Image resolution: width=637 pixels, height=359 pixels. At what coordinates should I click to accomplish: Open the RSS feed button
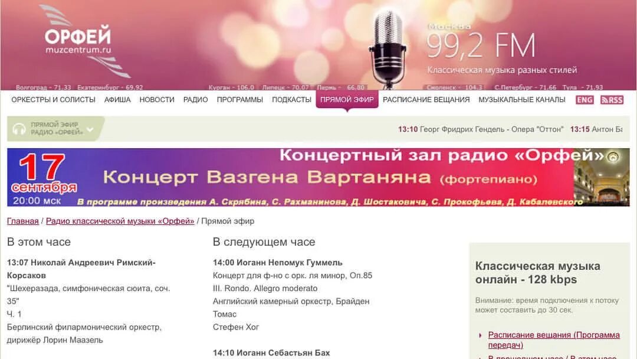point(612,100)
